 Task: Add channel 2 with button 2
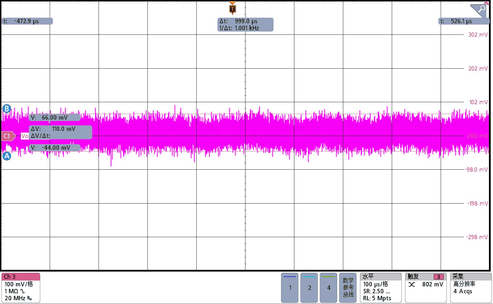pos(309,288)
